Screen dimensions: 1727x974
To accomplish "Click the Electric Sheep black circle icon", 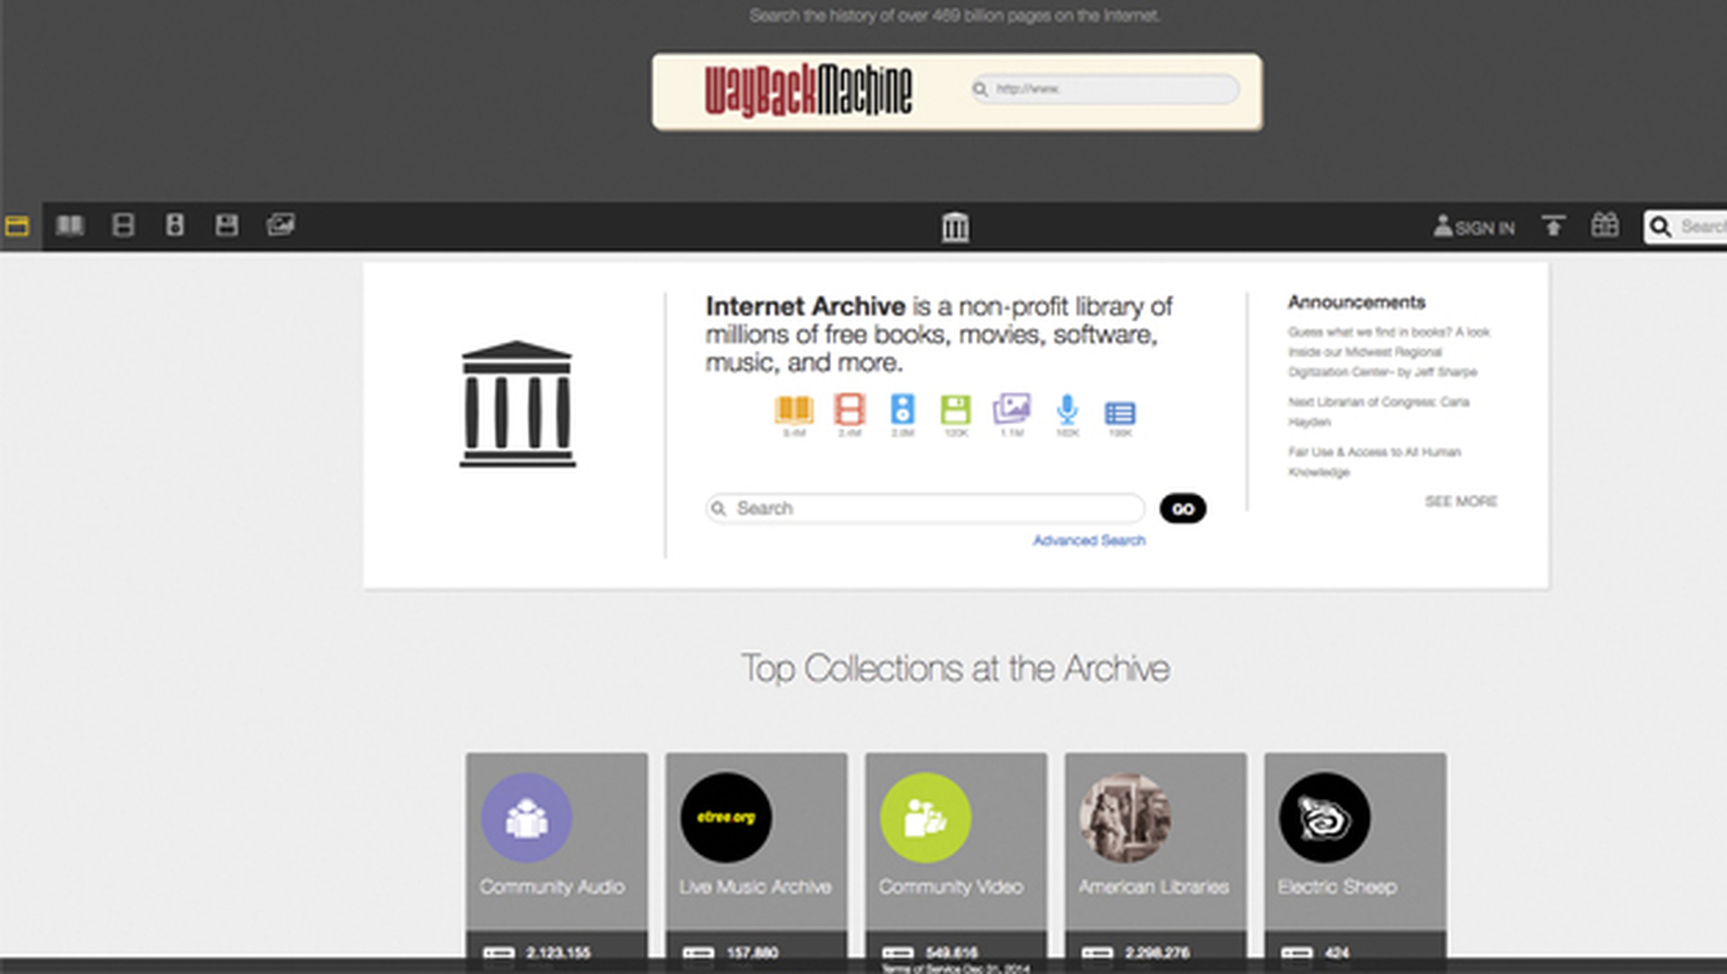I will point(1325,817).
